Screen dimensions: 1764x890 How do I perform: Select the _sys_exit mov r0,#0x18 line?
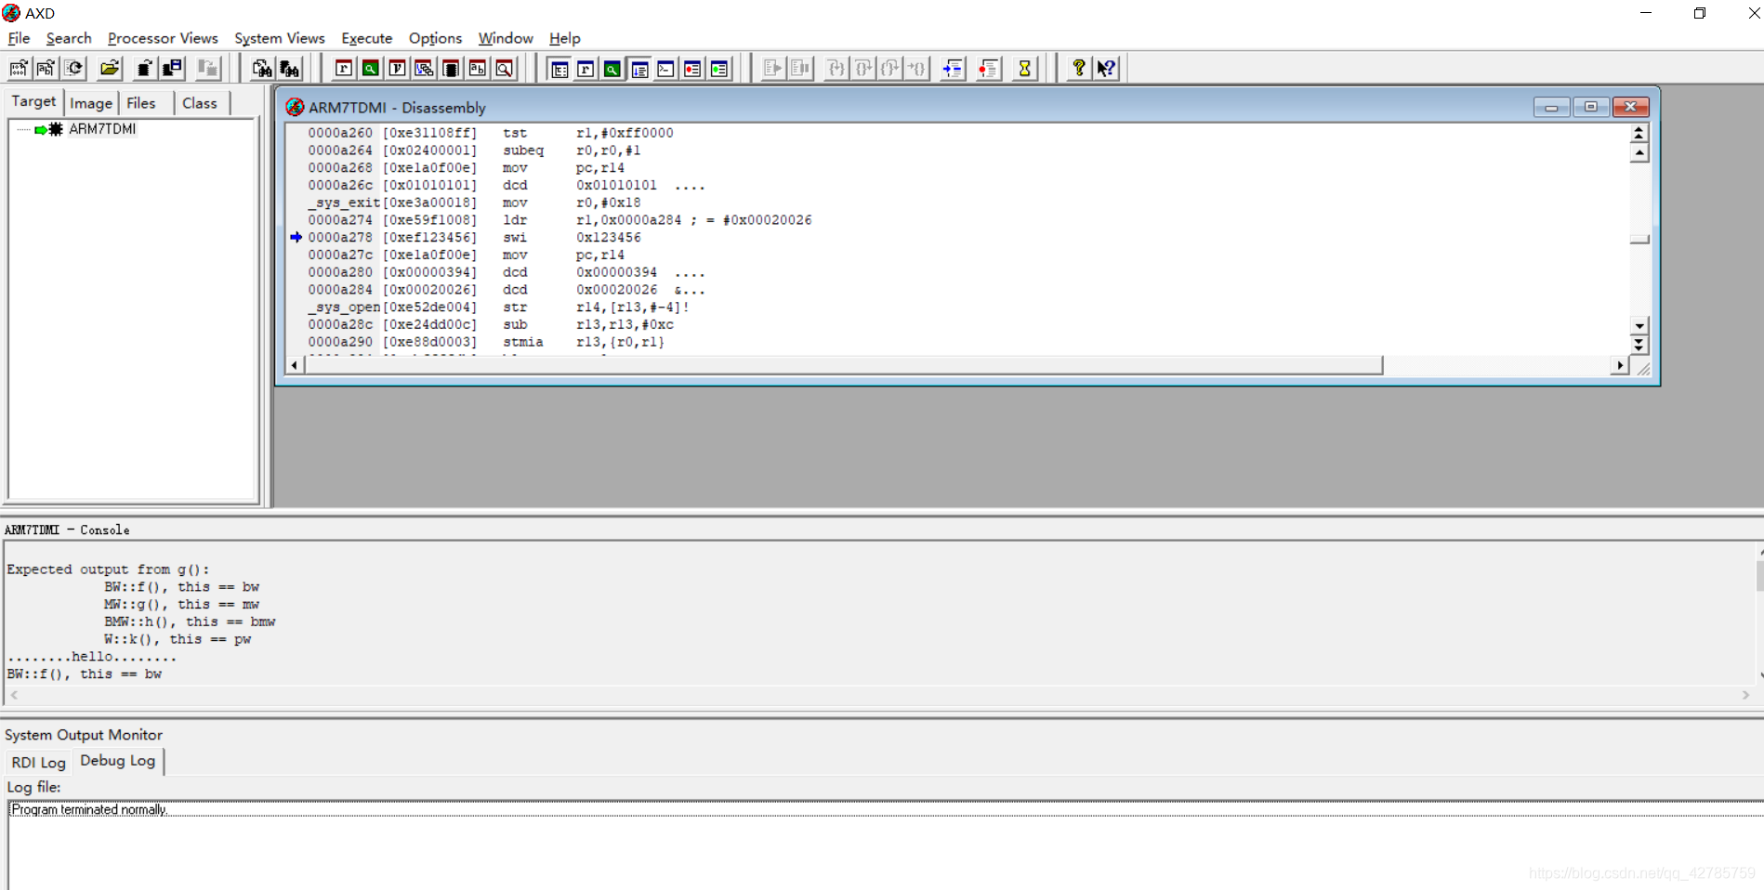click(956, 203)
